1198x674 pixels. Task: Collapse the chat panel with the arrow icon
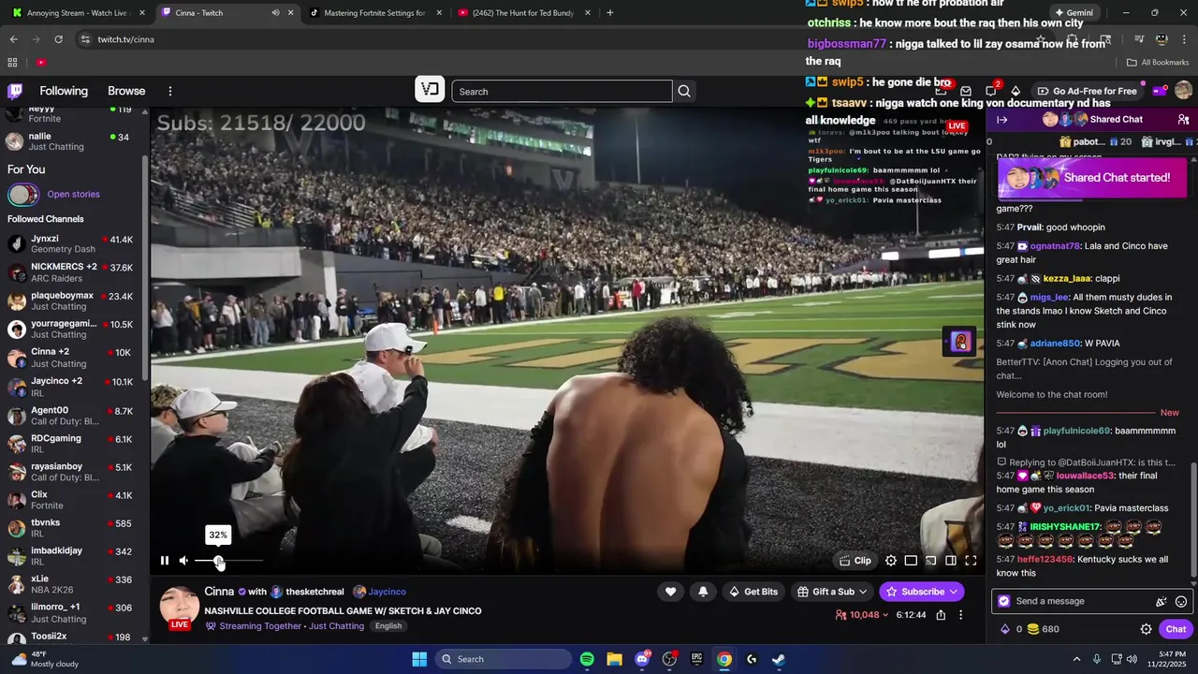click(x=1001, y=120)
